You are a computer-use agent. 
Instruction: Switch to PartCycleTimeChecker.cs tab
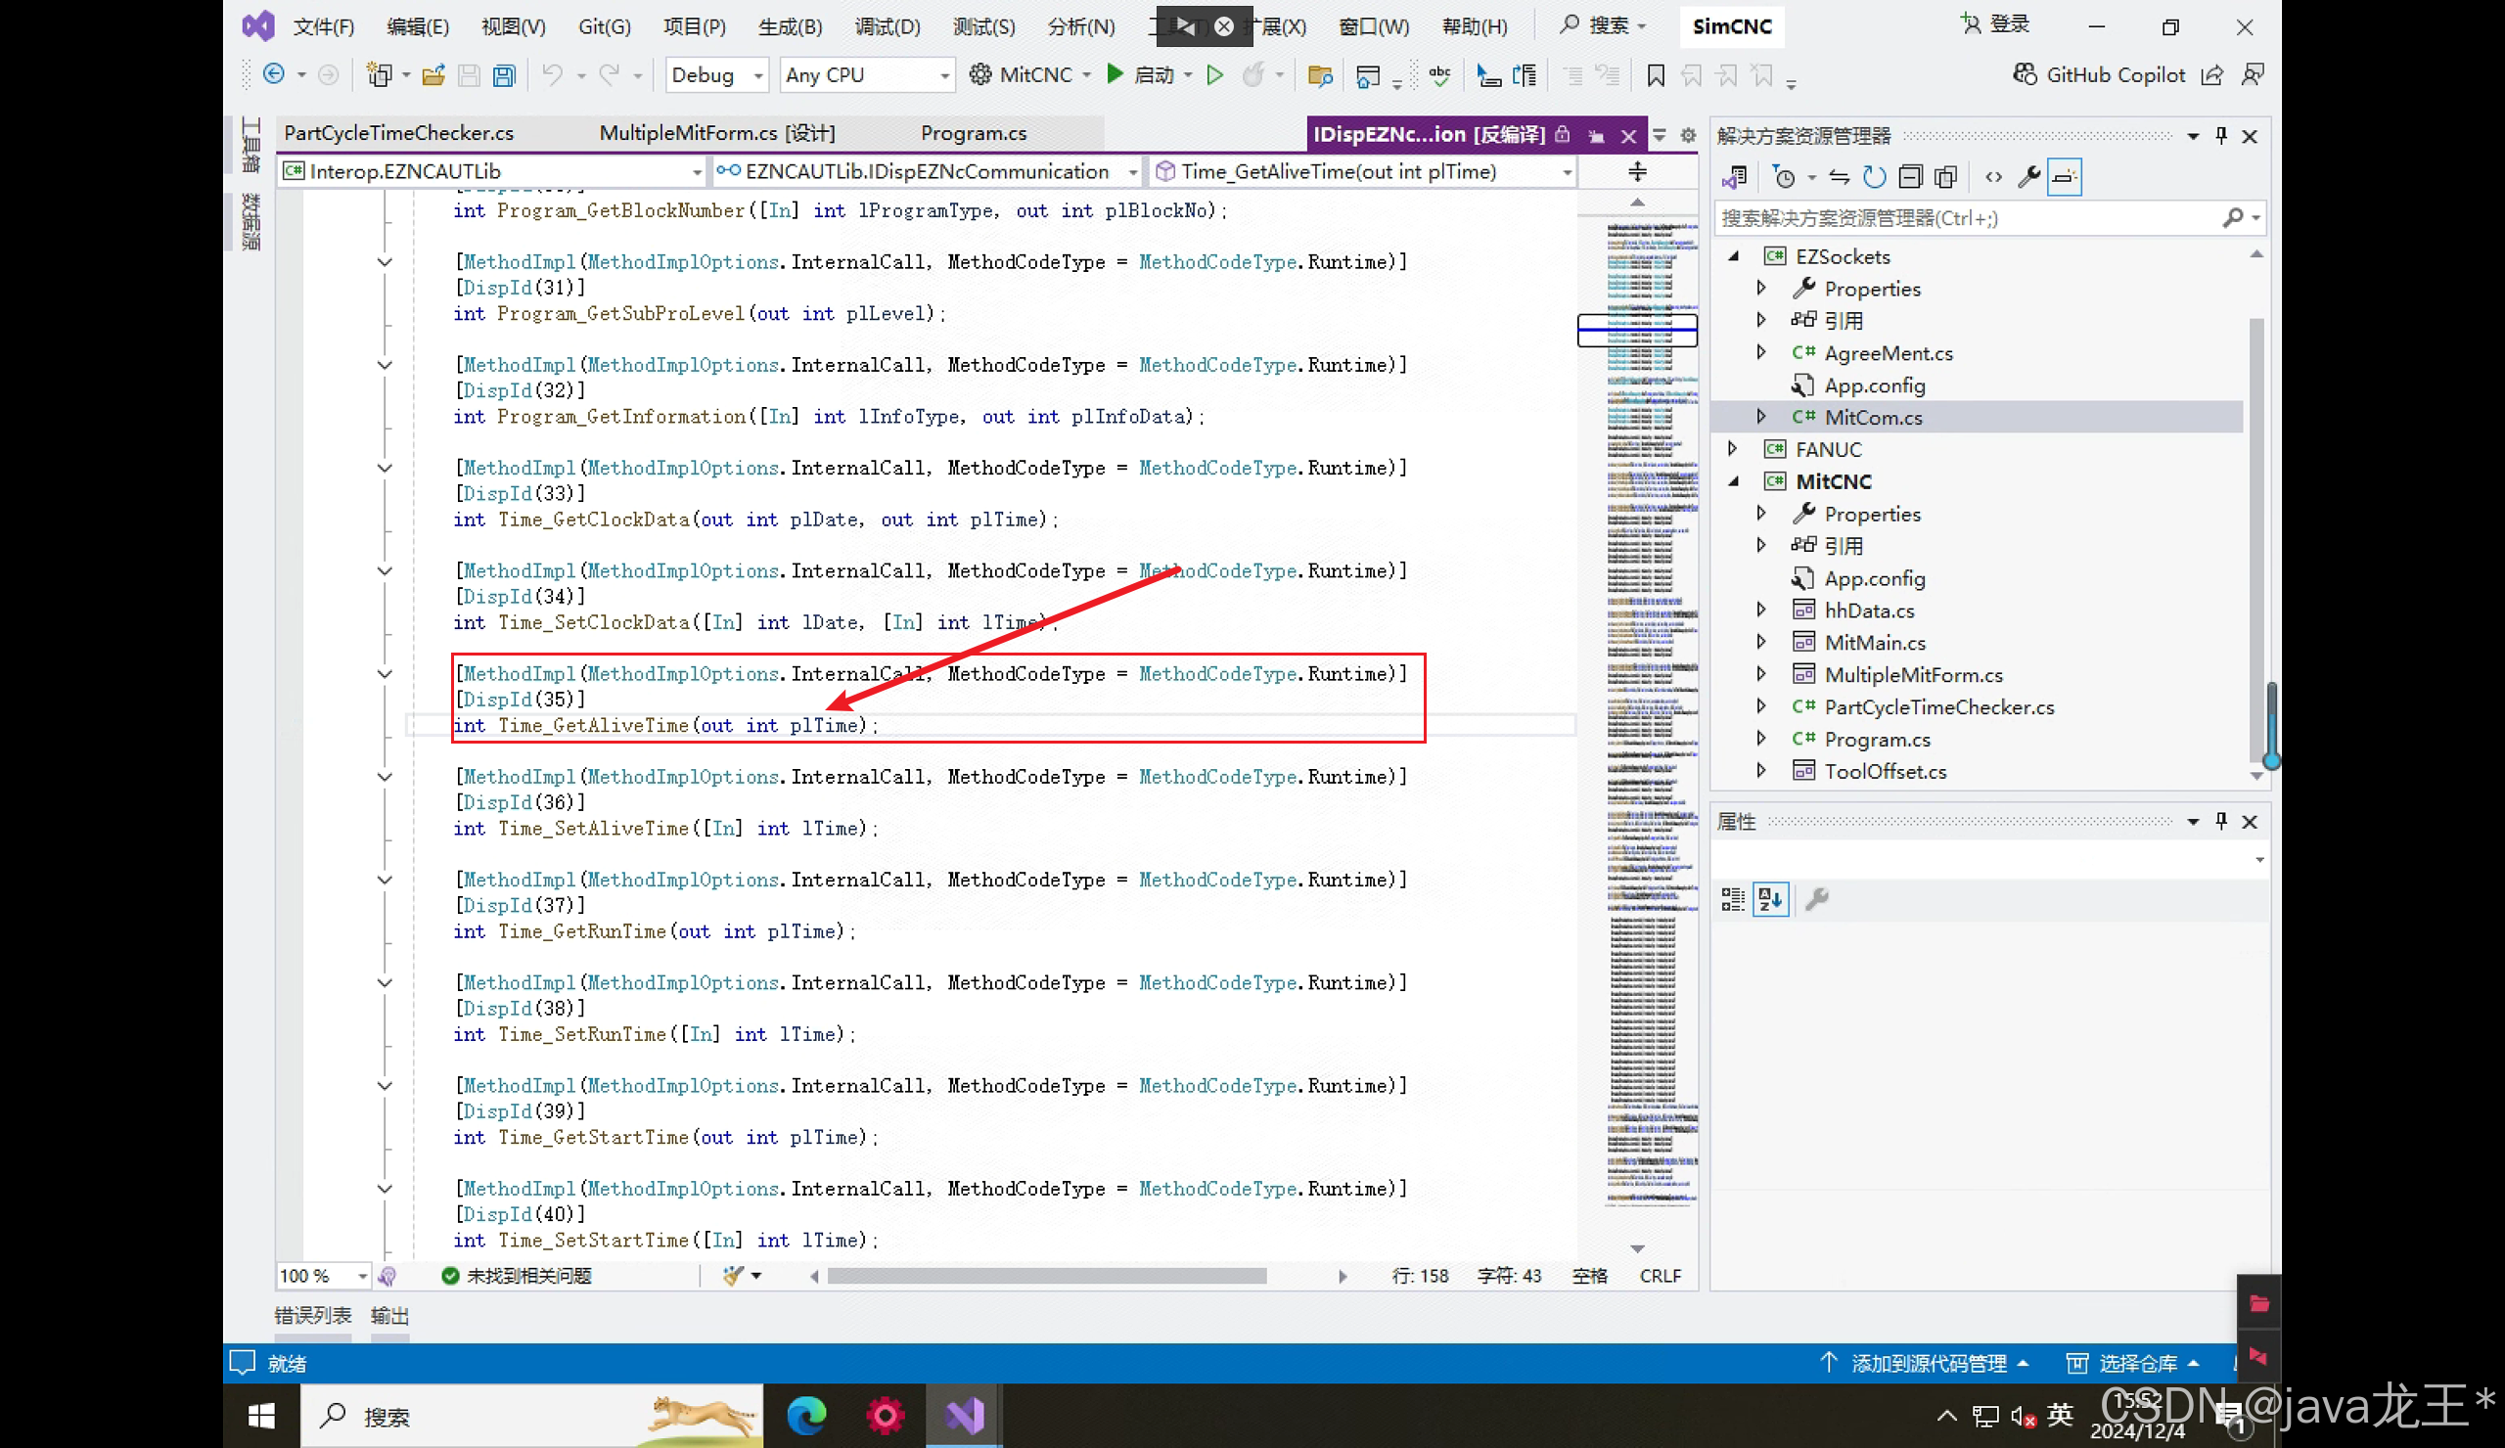pyautogui.click(x=398, y=133)
